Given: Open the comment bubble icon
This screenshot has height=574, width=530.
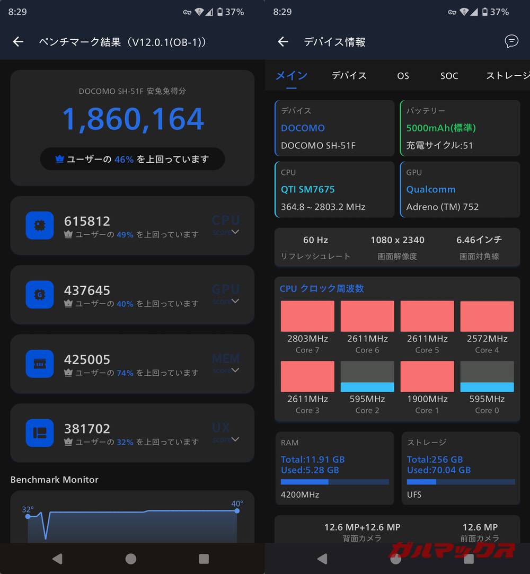Looking at the screenshot, I should 511,41.
